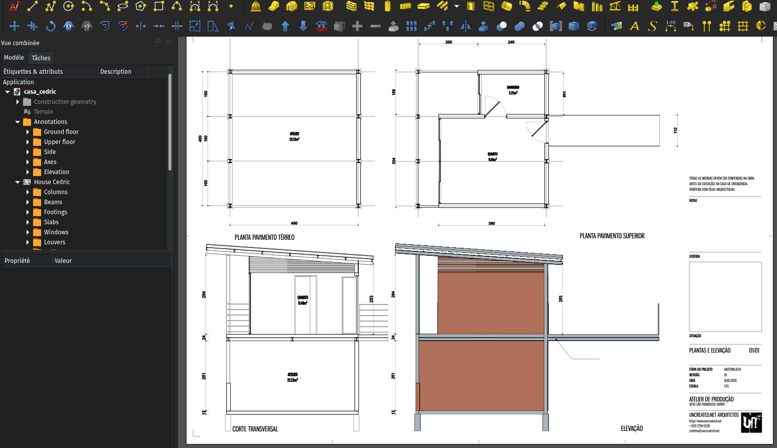Select the Draft Line tool

[x=33, y=7]
